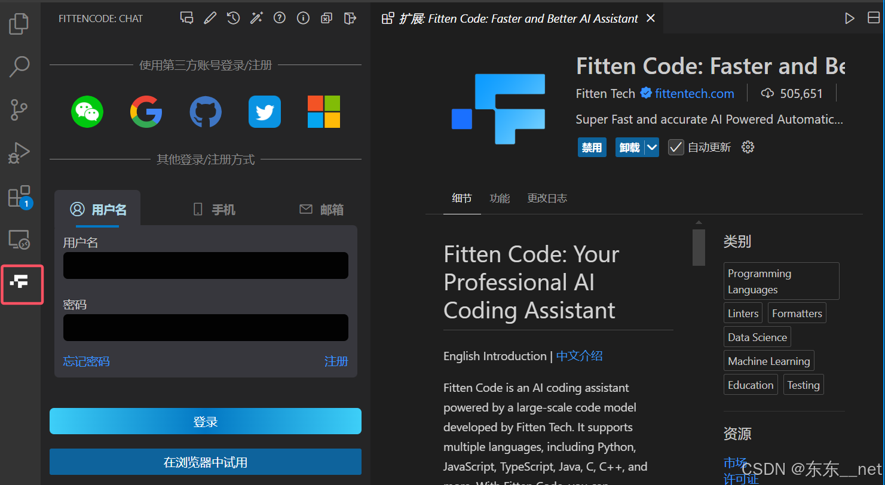Click into the 密码 input field
The width and height of the screenshot is (885, 485).
coord(206,327)
